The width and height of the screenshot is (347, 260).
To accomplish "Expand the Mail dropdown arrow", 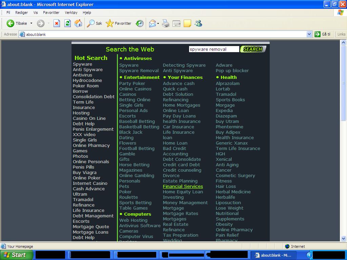I will (158, 23).
